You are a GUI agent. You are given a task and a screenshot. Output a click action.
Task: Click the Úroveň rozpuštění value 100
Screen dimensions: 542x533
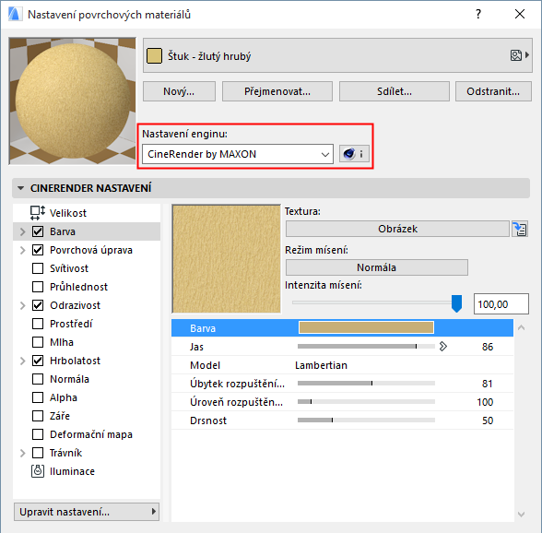click(x=485, y=402)
